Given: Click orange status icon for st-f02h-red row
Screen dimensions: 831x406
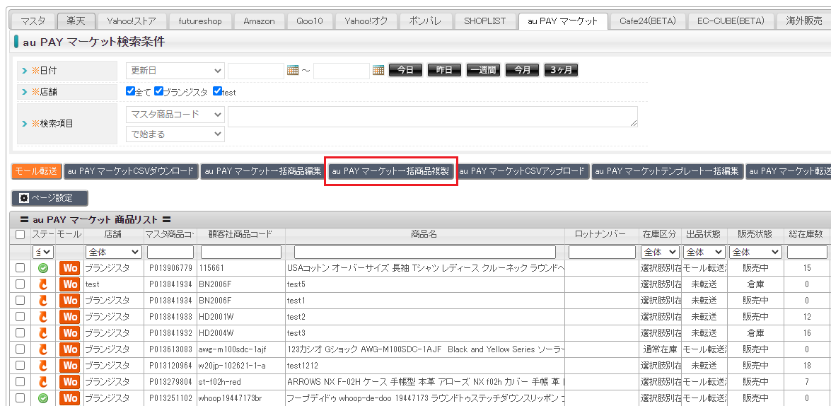Looking at the screenshot, I should [x=43, y=382].
